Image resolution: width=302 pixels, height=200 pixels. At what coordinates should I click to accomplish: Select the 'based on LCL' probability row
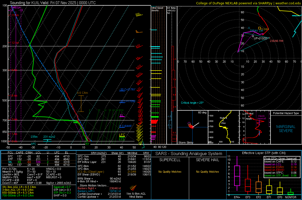coord(281,164)
